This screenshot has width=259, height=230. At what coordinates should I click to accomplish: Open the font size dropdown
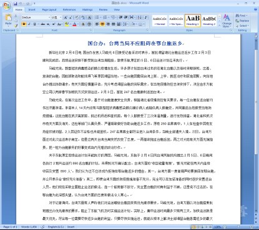[x=61, y=17]
